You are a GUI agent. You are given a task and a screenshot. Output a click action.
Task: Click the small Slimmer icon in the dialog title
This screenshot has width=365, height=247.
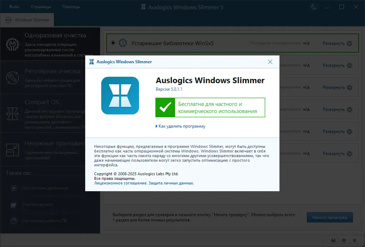92,62
